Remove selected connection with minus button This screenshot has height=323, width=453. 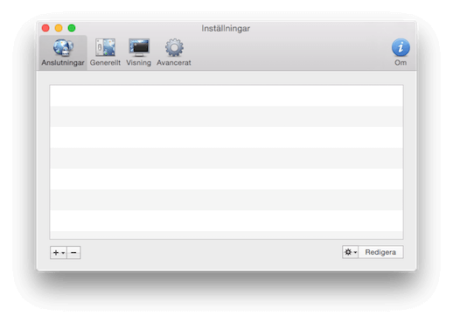73,253
